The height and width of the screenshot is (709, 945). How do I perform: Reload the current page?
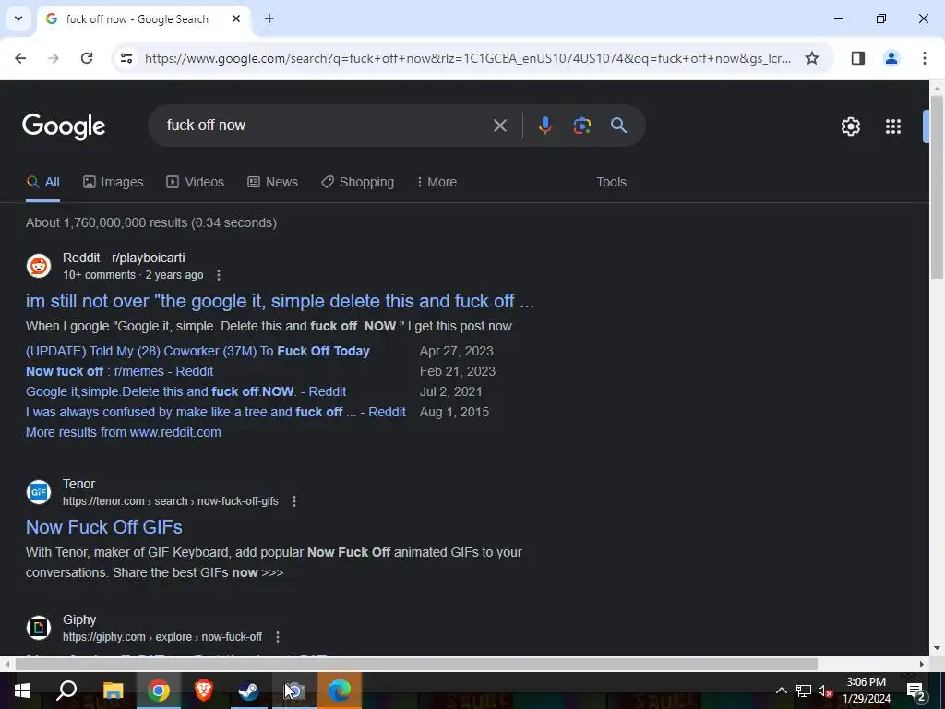[x=87, y=58]
